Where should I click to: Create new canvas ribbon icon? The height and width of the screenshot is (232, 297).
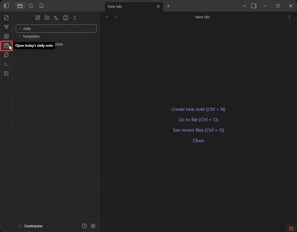[x=6, y=36]
